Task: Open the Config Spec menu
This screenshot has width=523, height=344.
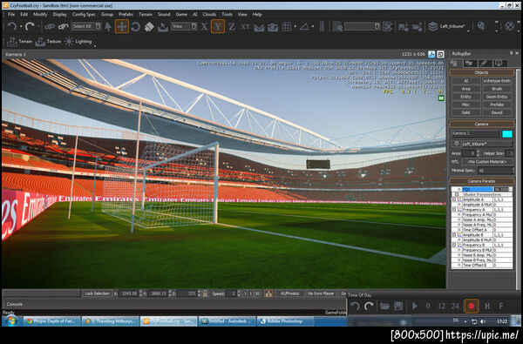Action: click(84, 14)
